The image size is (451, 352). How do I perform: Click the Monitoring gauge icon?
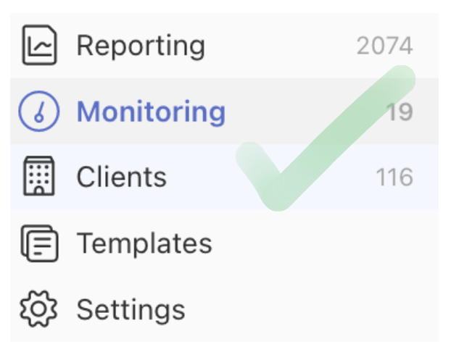click(x=39, y=112)
